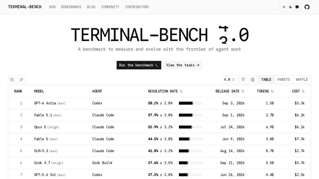Image resolution: width=319 pixels, height=179 pixels.
Task: Select the Fable 5.1 model row
Action: [159, 115]
